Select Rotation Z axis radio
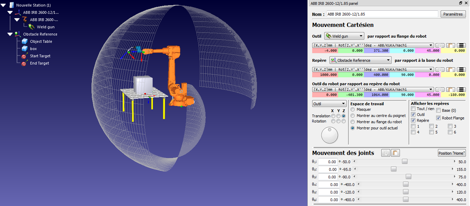This screenshot has height=206, width=470. 344,121
